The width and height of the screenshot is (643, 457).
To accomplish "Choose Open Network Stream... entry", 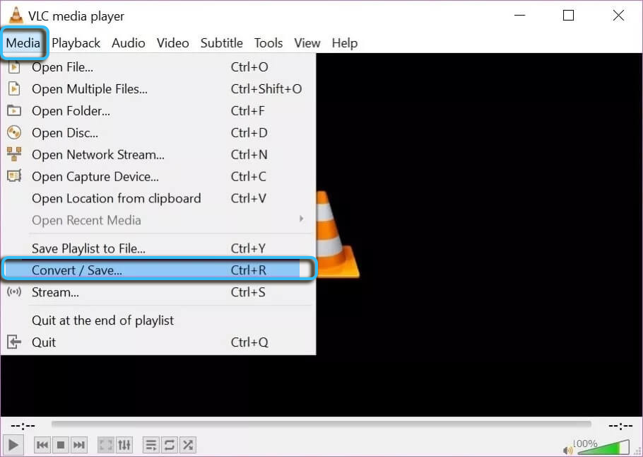I will point(158,155).
